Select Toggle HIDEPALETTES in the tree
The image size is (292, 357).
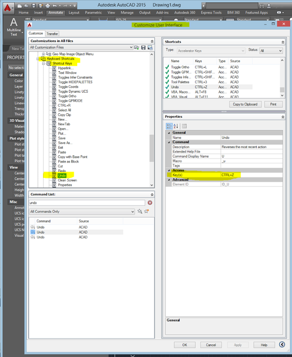tap(75, 82)
